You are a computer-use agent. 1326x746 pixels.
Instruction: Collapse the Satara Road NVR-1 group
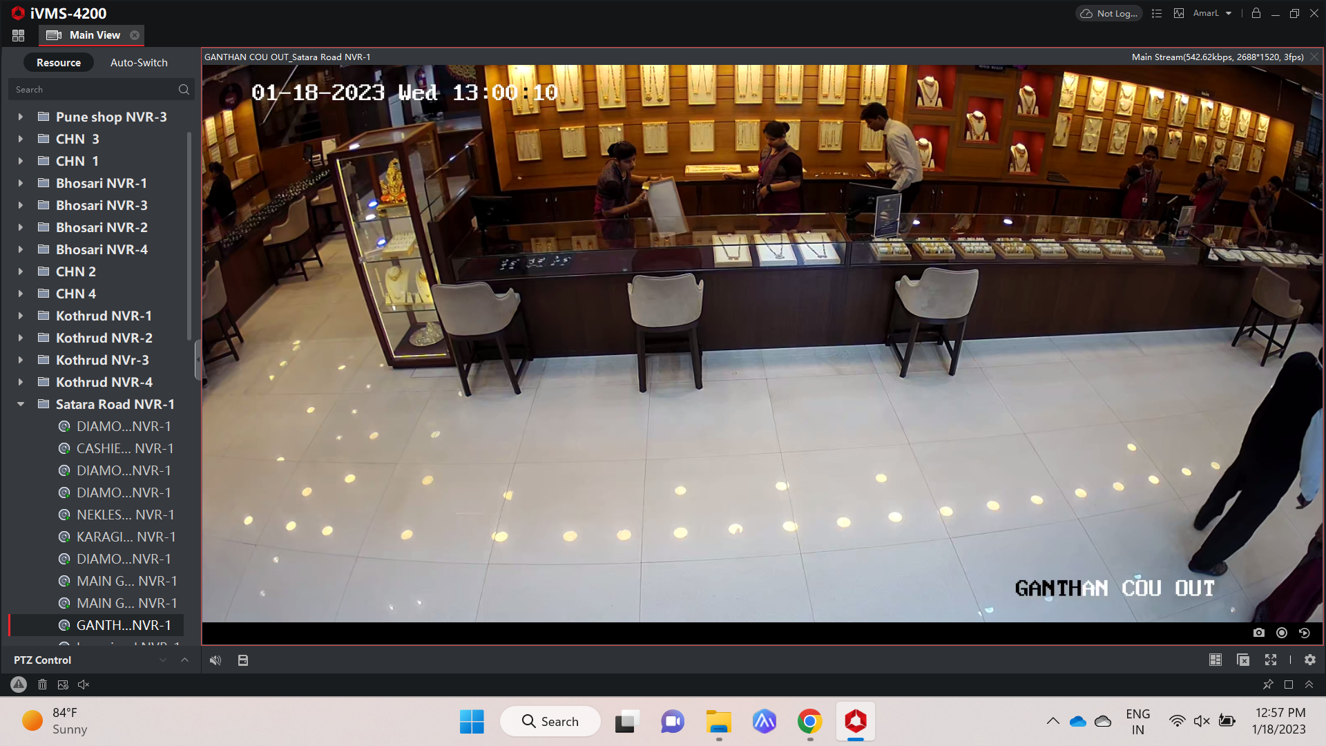pyautogui.click(x=21, y=404)
